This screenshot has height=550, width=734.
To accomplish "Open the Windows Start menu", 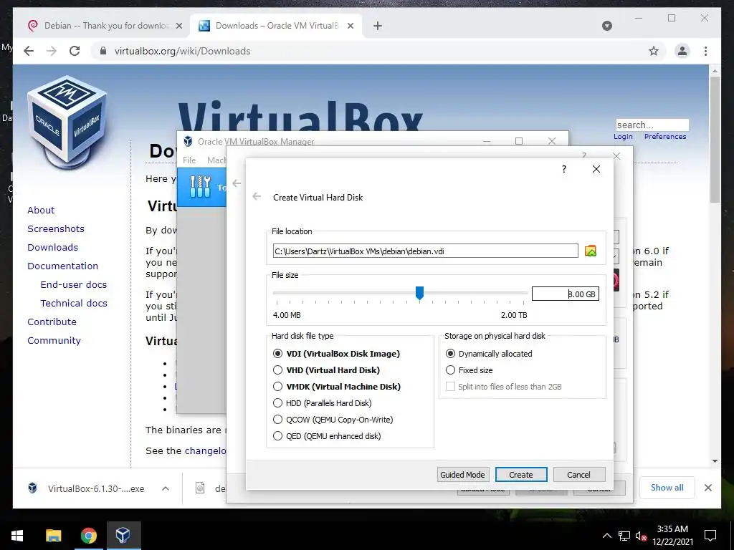I will [17, 535].
